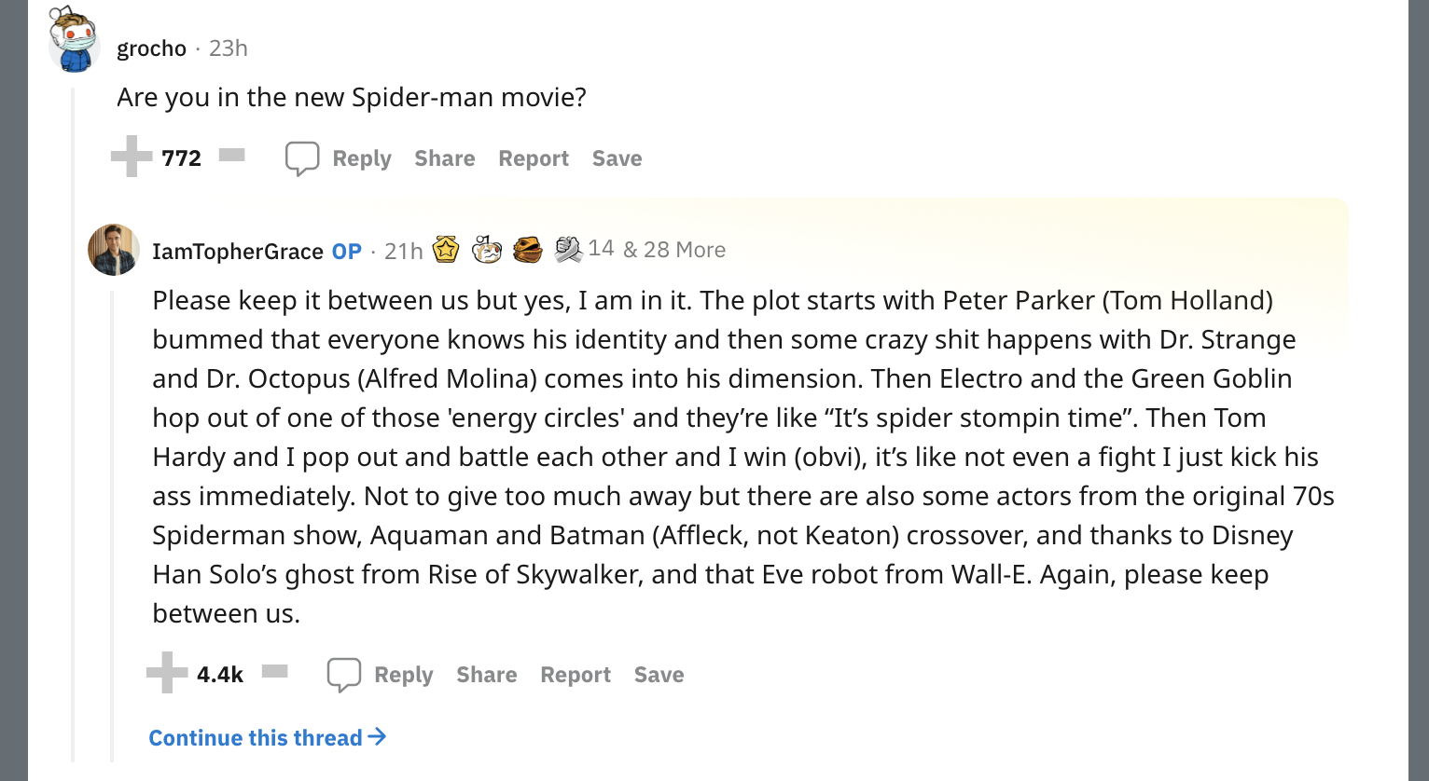Screen dimensions: 1429x781
Task: Click the gold star award icon
Action: 446,249
